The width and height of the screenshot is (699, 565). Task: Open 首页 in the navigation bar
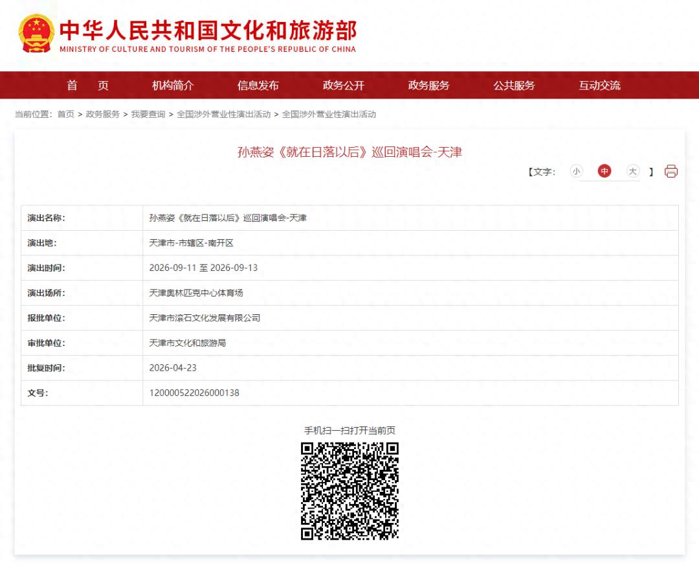click(x=87, y=86)
